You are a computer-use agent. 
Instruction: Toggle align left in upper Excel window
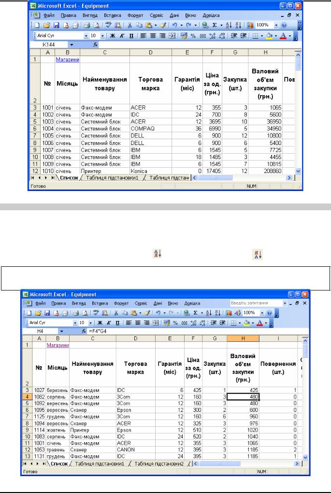144,36
